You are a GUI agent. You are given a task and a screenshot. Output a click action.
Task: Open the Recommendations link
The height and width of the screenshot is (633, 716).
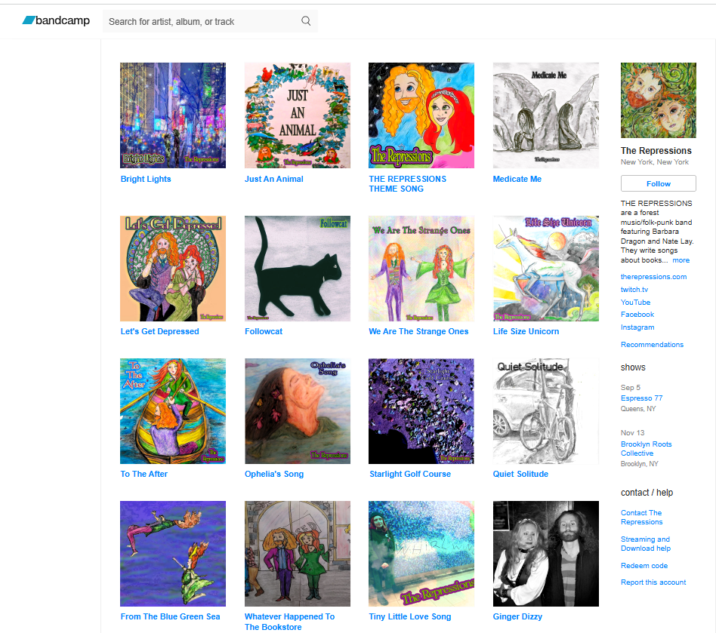point(652,345)
